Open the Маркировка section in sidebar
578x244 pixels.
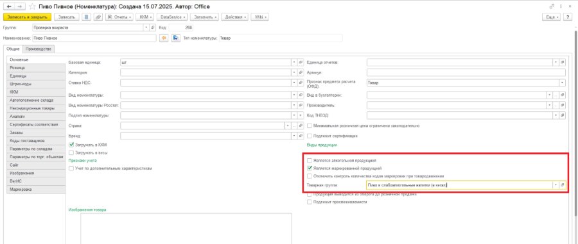coord(36,190)
